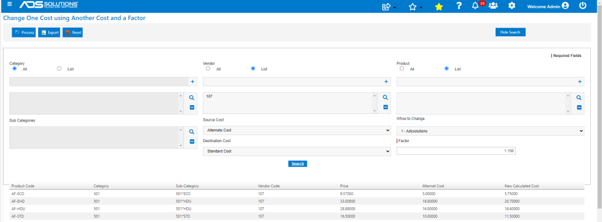
Task: Click the ADS Solutions logo
Action: click(x=49, y=5)
